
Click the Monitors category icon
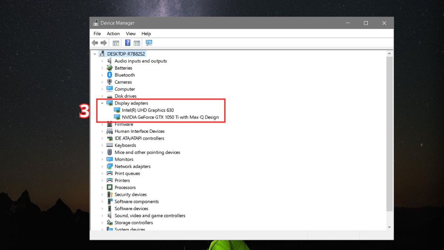110,159
